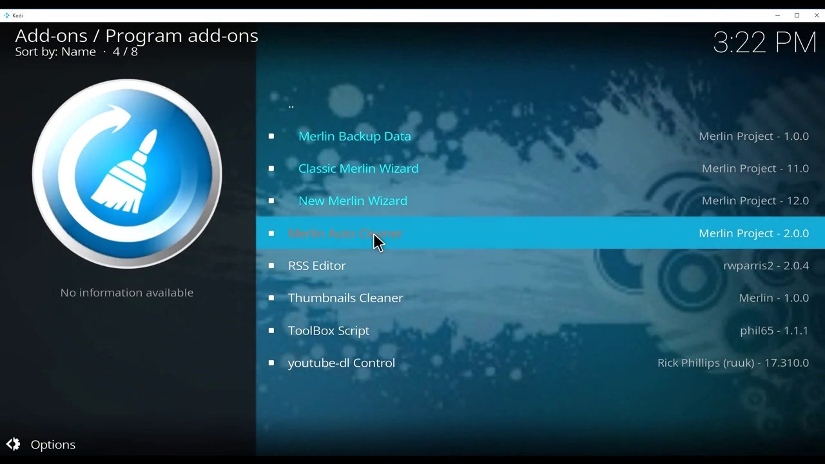Click 'Merlin - 1.0.0' author text
The width and height of the screenshot is (825, 464).
773,298
